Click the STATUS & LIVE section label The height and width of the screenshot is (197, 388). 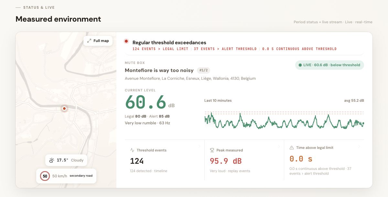tap(39, 7)
